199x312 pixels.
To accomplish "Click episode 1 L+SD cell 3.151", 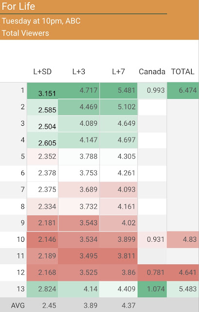I will [42, 91].
